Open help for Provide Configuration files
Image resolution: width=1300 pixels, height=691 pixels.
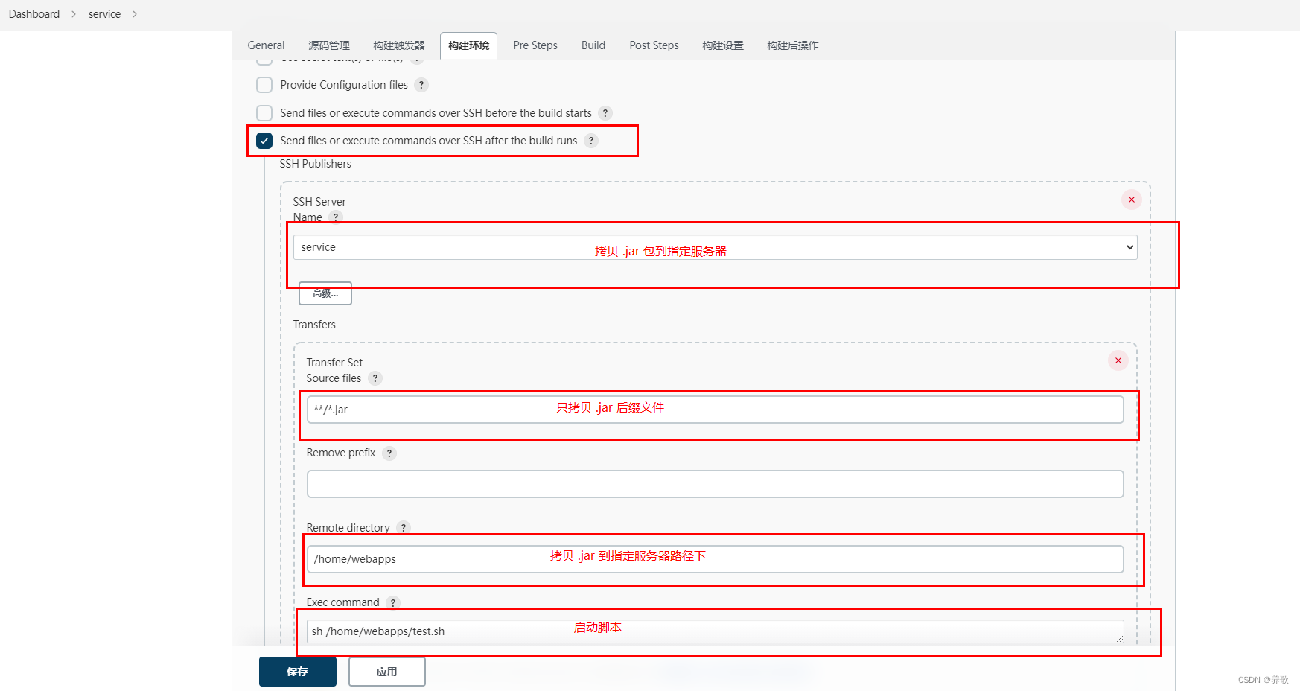(421, 85)
